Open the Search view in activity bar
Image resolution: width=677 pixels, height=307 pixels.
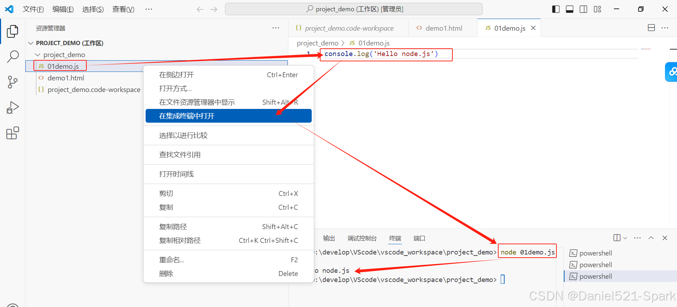pos(13,56)
